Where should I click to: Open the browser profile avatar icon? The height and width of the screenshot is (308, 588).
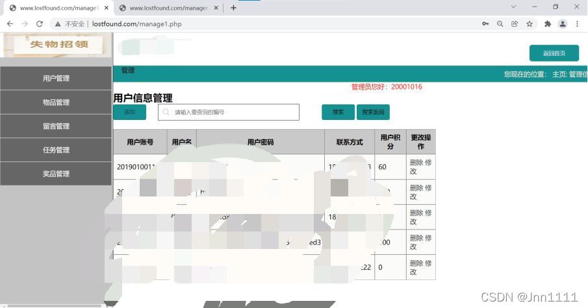click(563, 24)
